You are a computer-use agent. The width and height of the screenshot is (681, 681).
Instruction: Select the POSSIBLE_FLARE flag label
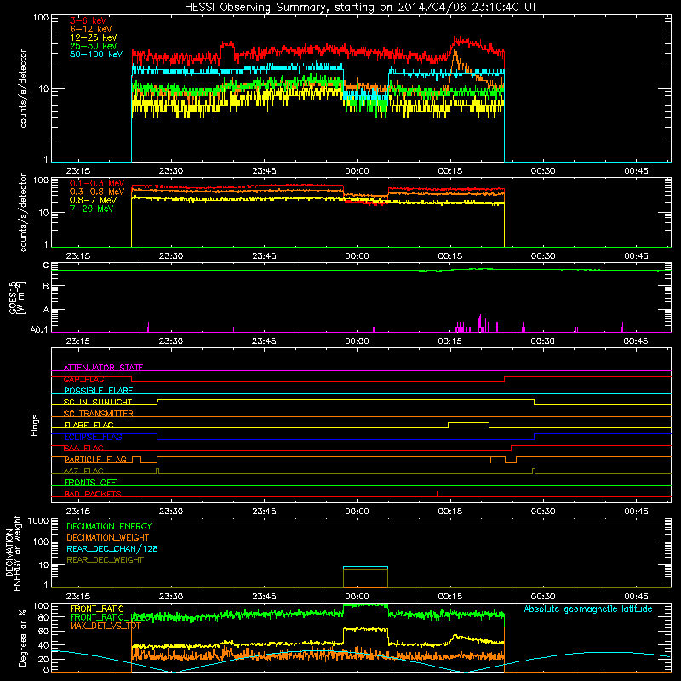98,391
